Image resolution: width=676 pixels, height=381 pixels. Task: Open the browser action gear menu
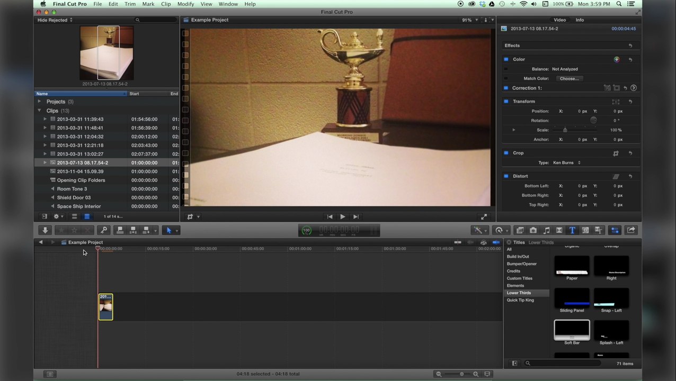pos(58,216)
